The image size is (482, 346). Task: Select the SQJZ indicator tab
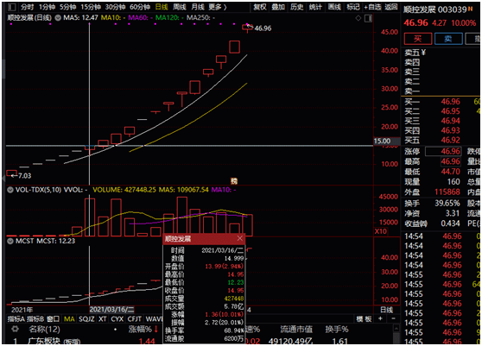click(x=86, y=319)
